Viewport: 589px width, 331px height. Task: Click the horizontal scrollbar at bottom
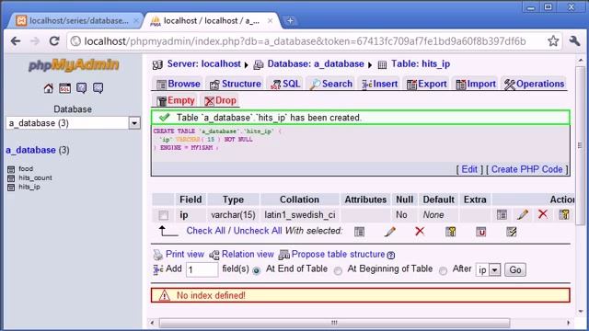click(334, 323)
